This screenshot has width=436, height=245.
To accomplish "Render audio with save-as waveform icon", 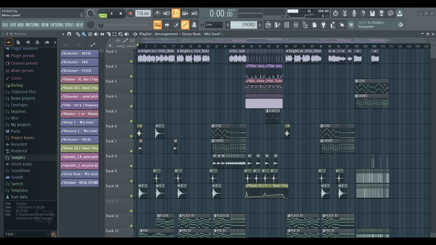I will [381, 13].
